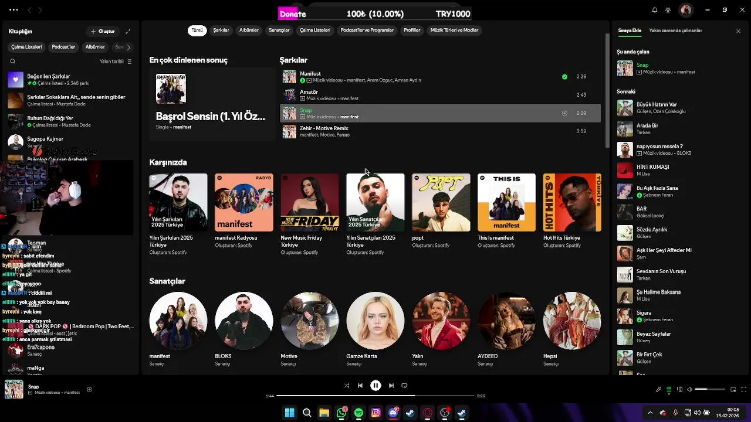This screenshot has height=422, width=751.
Task: Open Windows taskbar search
Action: click(307, 413)
